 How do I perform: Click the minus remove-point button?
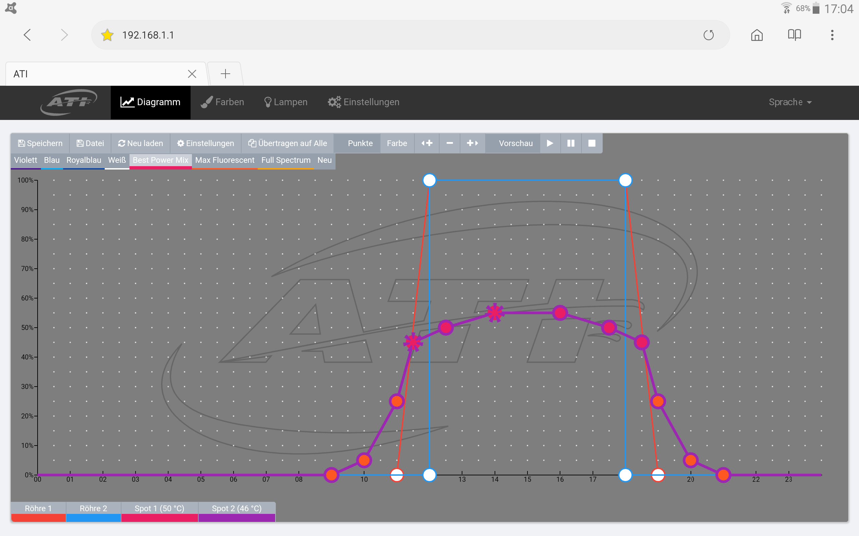point(449,143)
